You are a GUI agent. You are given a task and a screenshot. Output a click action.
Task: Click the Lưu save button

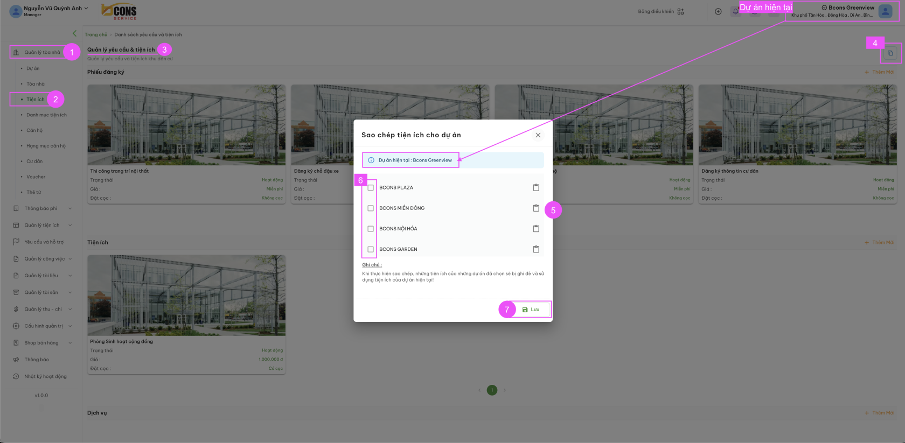point(531,310)
